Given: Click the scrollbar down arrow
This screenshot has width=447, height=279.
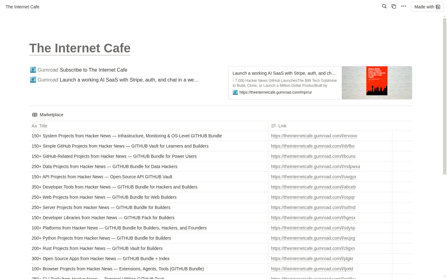Looking at the screenshot, I should [445, 277].
